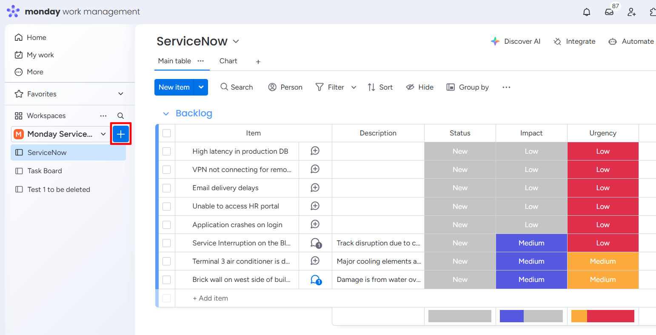Expand the Favorites section
656x335 pixels.
[x=121, y=94]
